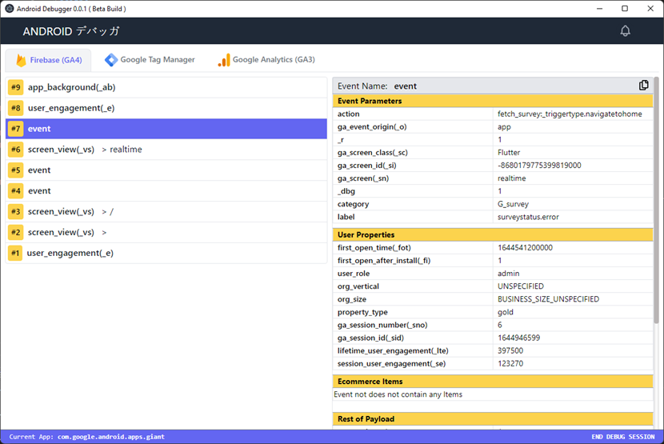Click the Google Analytics bar chart icon
This screenshot has height=444, width=664.
[224, 60]
